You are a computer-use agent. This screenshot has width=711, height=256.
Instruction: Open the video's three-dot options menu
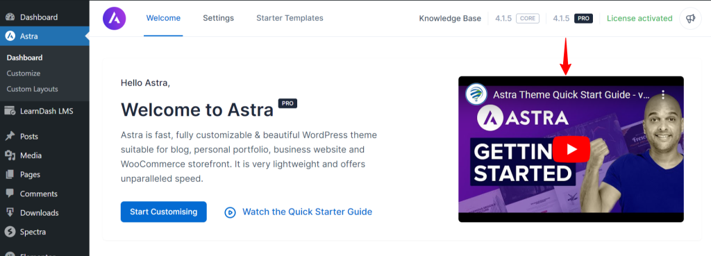pos(663,94)
